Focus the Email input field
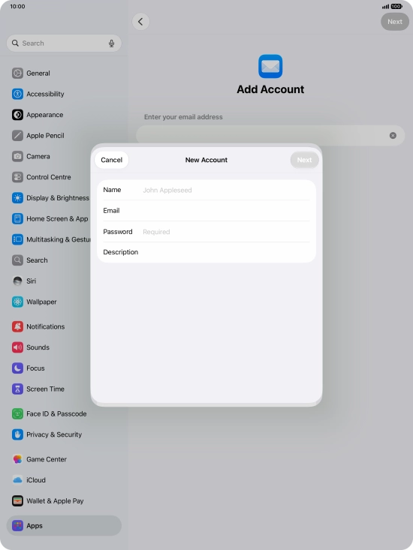Viewport: 413px width, 550px height. (x=206, y=210)
